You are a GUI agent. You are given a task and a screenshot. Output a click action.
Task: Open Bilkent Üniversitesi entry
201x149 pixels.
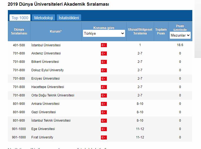point(45,62)
